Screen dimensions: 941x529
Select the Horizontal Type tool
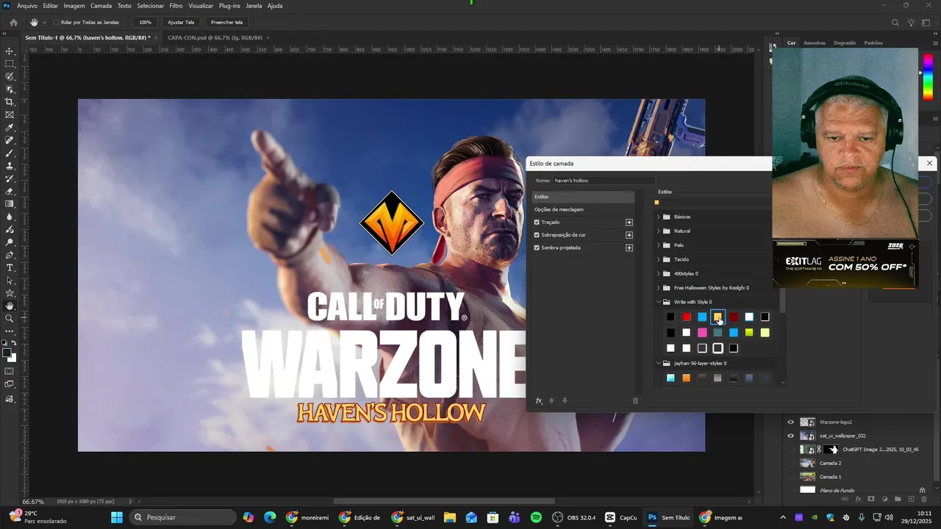10,267
